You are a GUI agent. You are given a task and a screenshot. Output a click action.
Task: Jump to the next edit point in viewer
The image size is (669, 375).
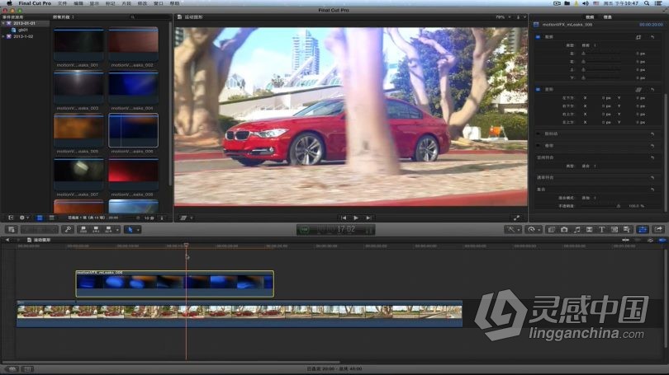click(x=368, y=218)
